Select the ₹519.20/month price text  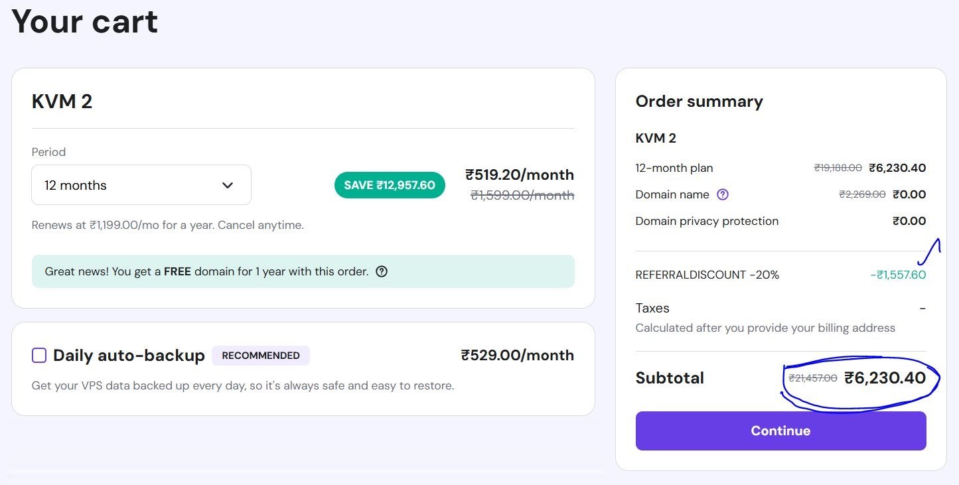click(x=520, y=175)
